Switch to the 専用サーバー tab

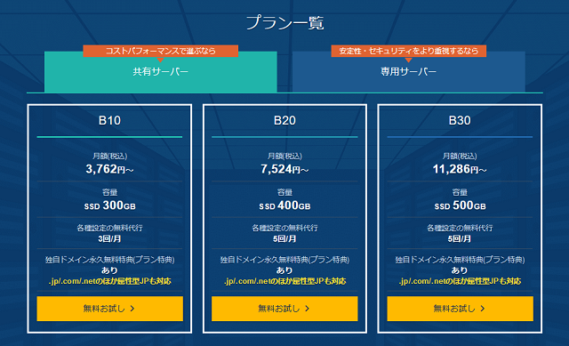pyautogui.click(x=409, y=71)
